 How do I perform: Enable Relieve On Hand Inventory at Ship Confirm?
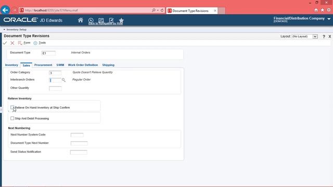12,108
